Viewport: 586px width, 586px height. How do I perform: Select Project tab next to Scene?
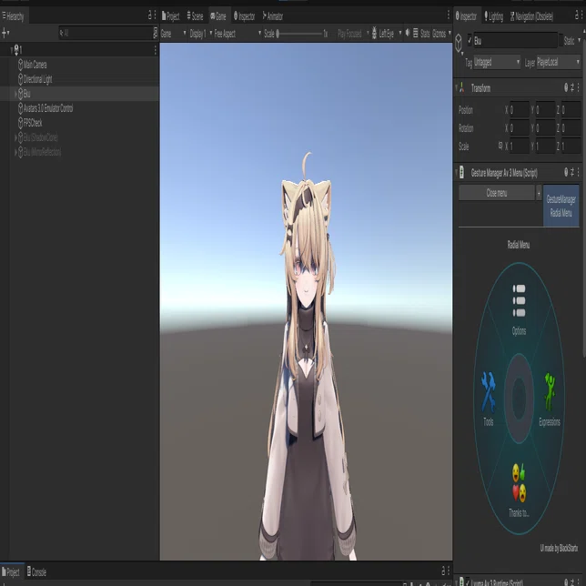click(170, 16)
